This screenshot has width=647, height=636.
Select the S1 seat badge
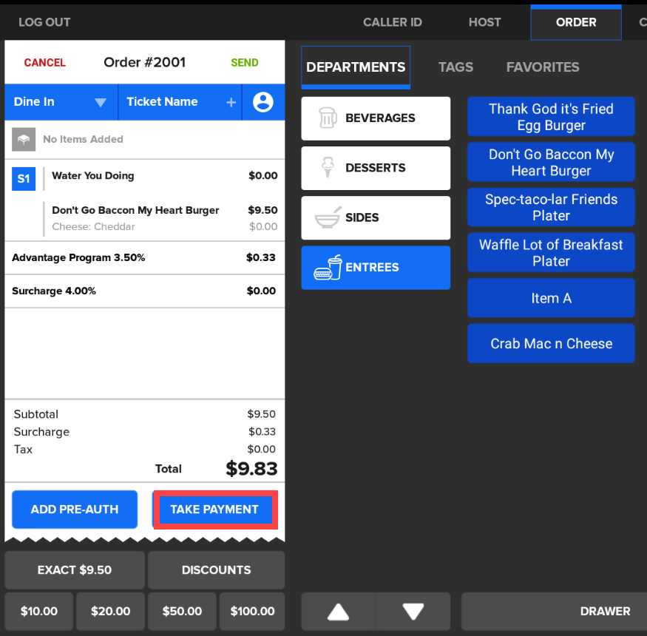click(x=24, y=178)
